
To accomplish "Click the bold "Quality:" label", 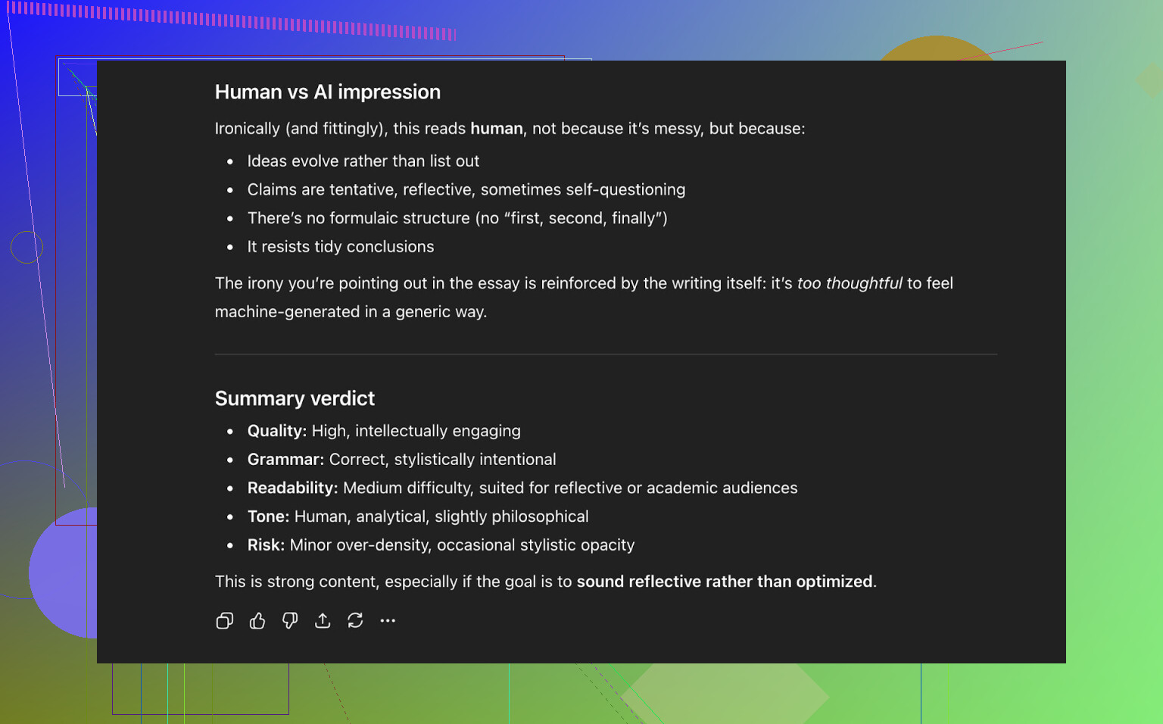I will (276, 431).
